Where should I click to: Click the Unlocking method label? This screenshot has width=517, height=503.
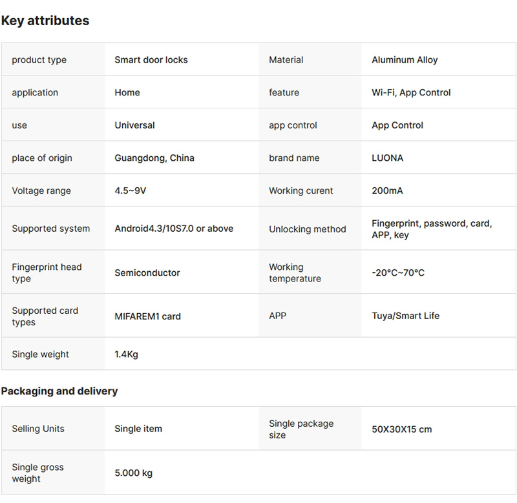307,229
